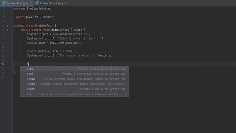
Task: Select the soutp completion suggestion
Action: tap(74, 84)
